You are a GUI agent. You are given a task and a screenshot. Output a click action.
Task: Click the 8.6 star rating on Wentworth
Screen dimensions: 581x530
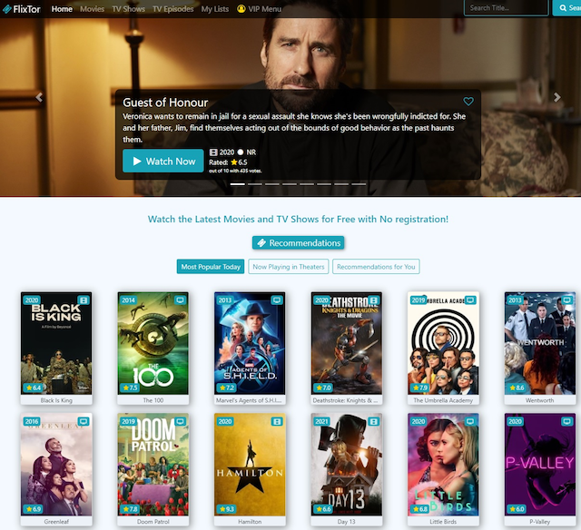[517, 388]
